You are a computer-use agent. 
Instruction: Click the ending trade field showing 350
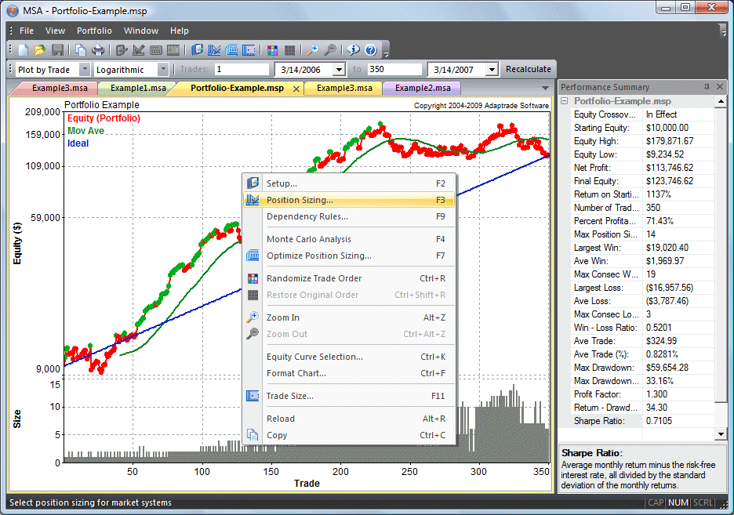click(x=394, y=69)
